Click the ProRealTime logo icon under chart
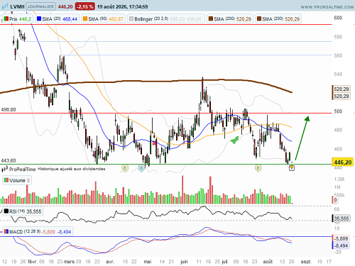The width and height of the screenshot is (355, 266). tap(5, 169)
